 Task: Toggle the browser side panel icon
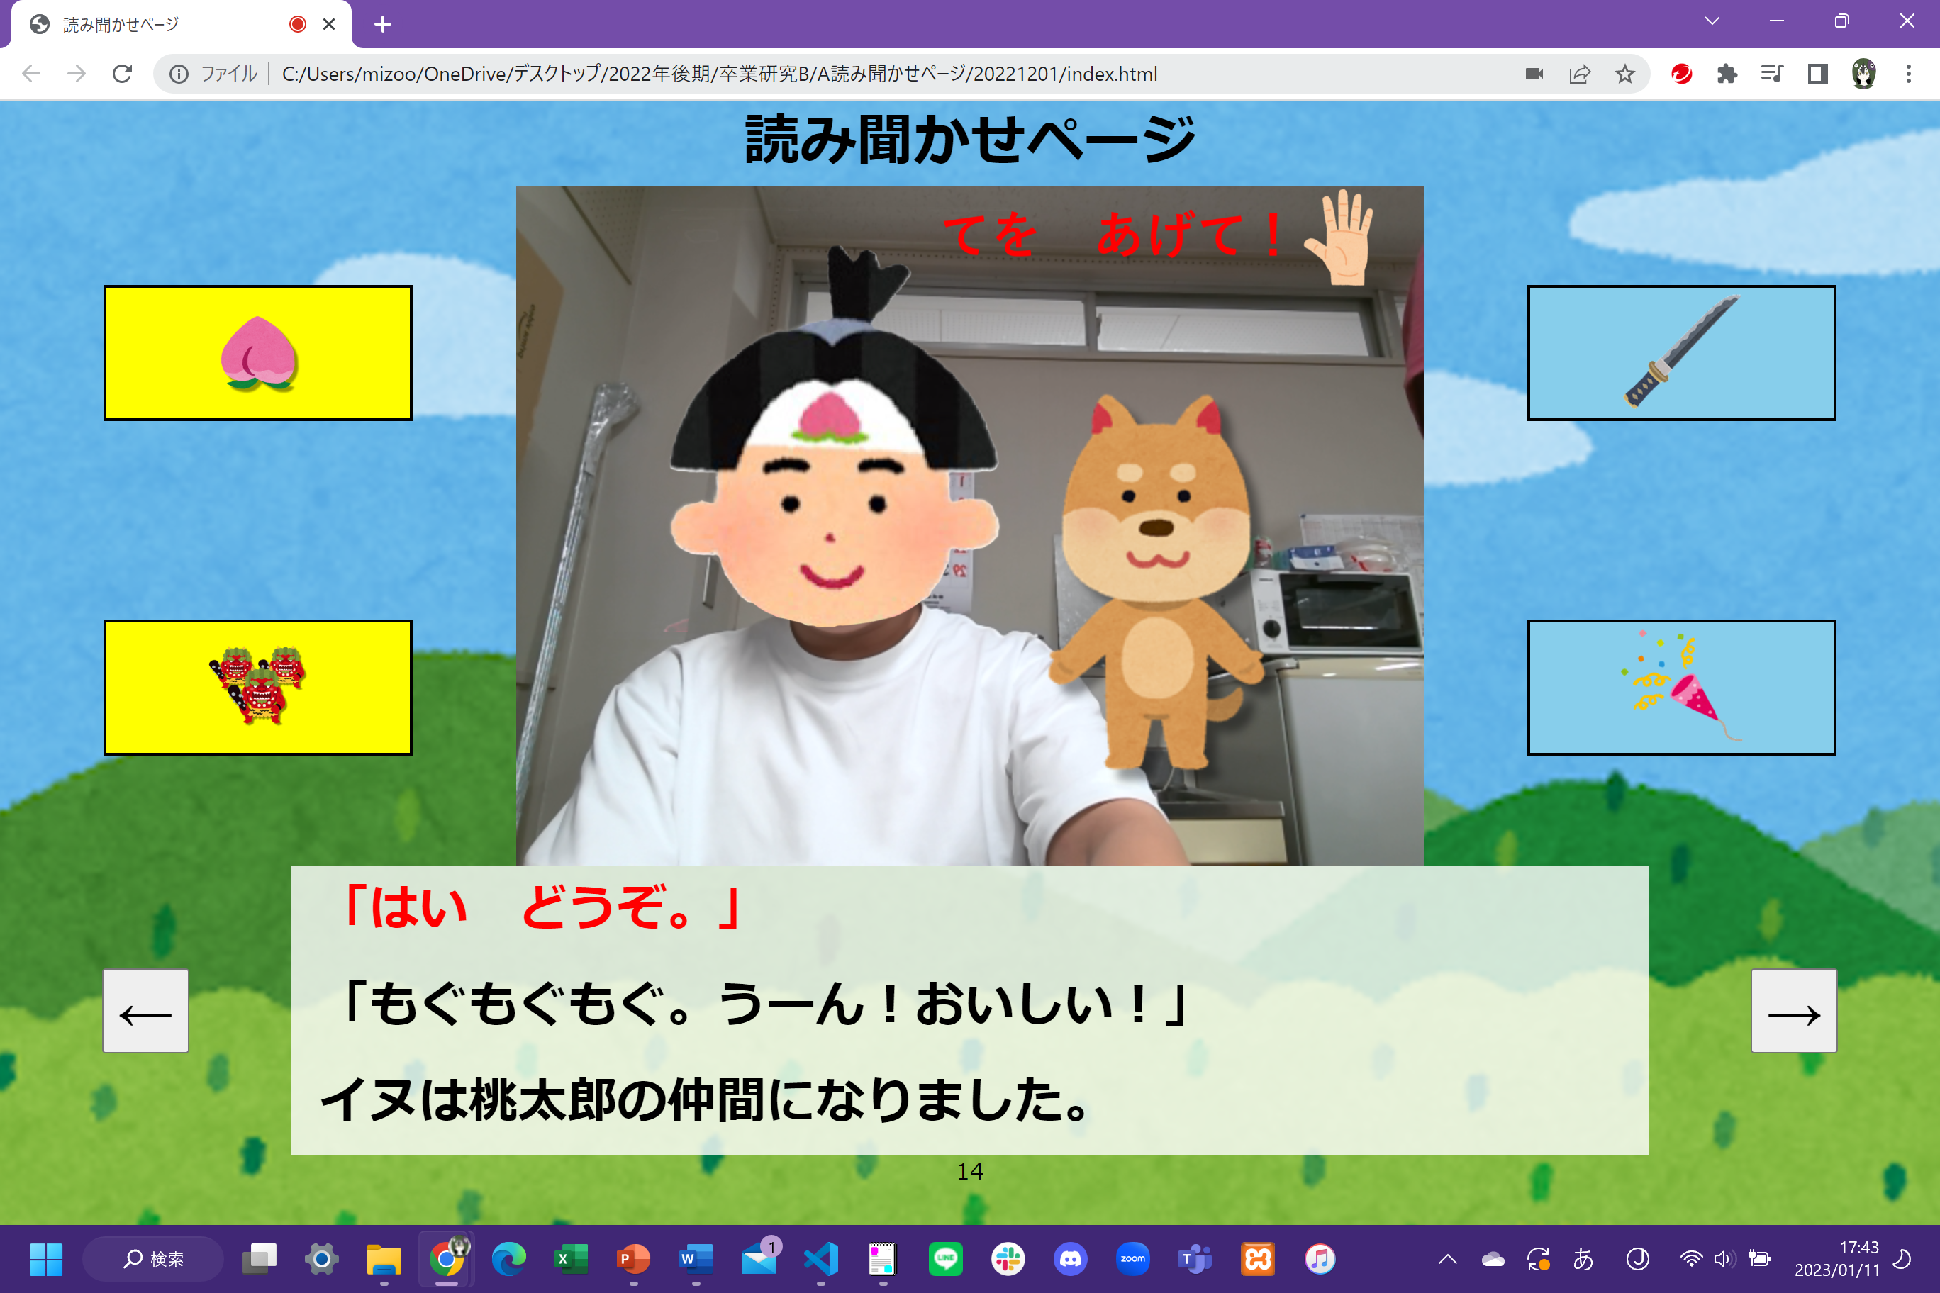[x=1817, y=74]
